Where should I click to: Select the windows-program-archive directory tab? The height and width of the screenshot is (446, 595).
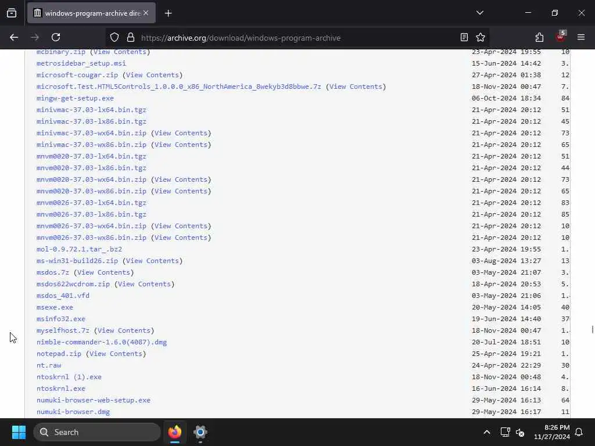point(91,13)
